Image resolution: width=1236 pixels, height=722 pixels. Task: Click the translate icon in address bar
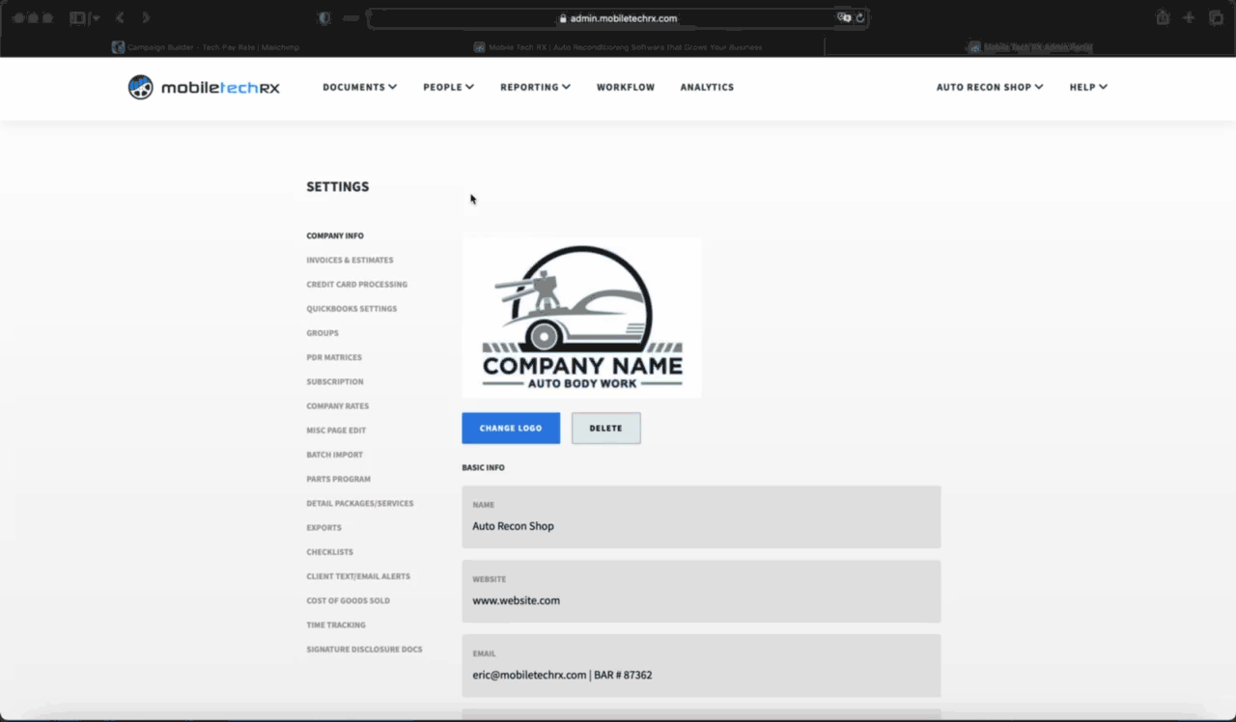[x=844, y=18]
